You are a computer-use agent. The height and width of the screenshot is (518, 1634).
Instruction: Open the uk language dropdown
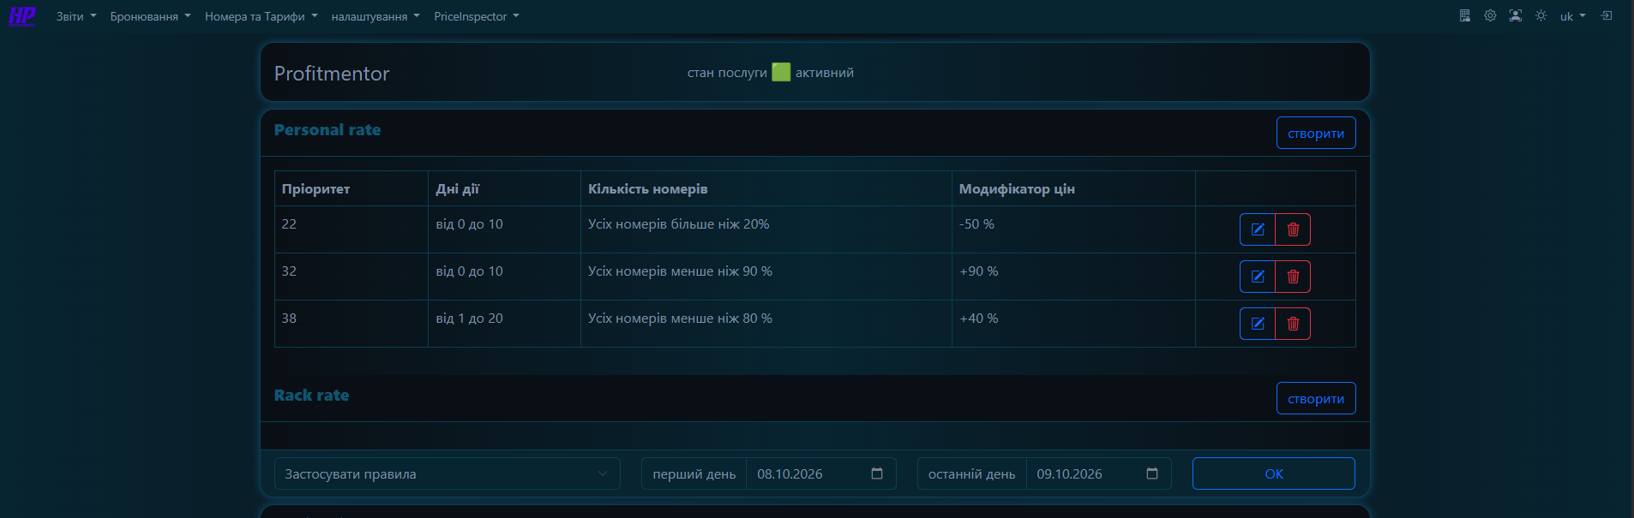[1572, 16]
